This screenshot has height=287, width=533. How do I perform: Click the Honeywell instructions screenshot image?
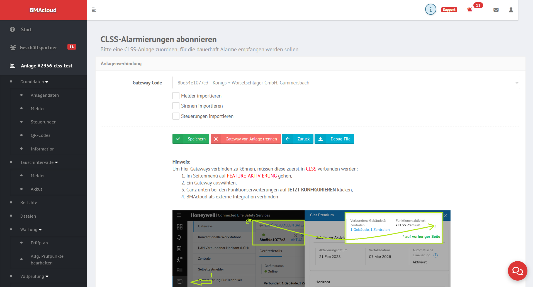click(x=311, y=249)
